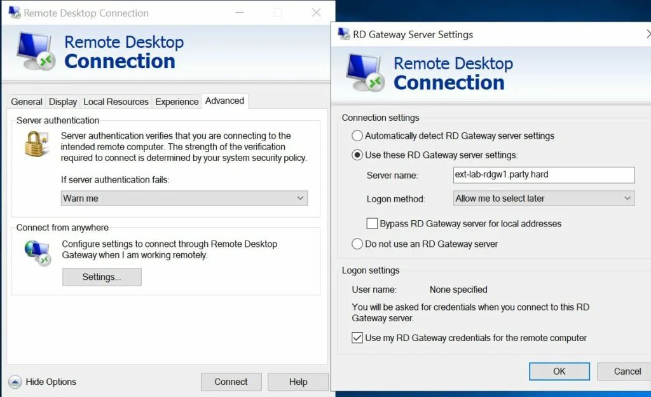Click the "User name:" label
The width and height of the screenshot is (651, 397).
tap(374, 289)
